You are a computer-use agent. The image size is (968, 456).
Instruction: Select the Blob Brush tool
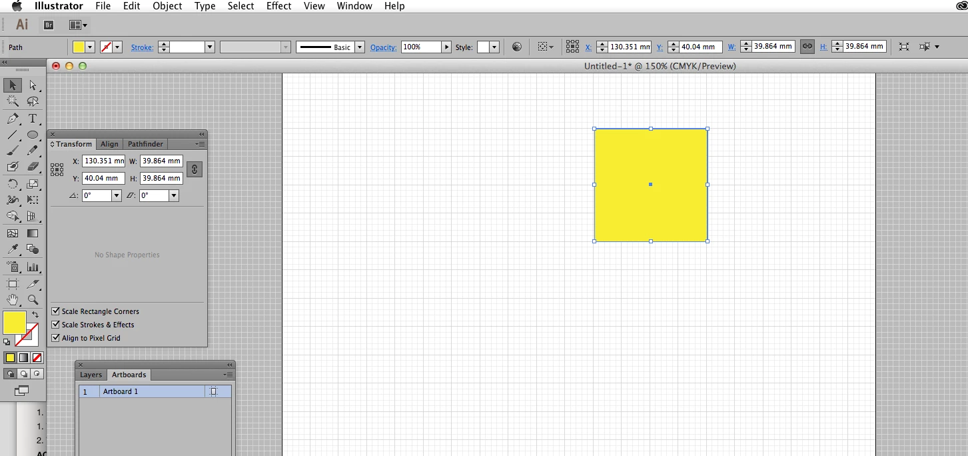(x=13, y=167)
